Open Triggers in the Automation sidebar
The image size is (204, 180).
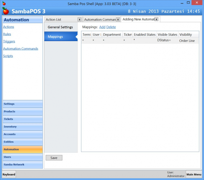(x=9, y=41)
